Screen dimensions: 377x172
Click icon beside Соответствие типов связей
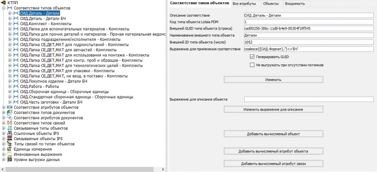10,123
